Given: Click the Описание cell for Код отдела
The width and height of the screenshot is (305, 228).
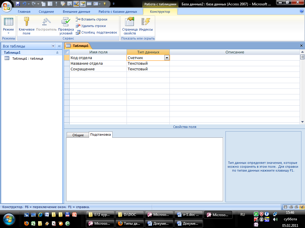Looking at the screenshot, I should tap(235, 58).
